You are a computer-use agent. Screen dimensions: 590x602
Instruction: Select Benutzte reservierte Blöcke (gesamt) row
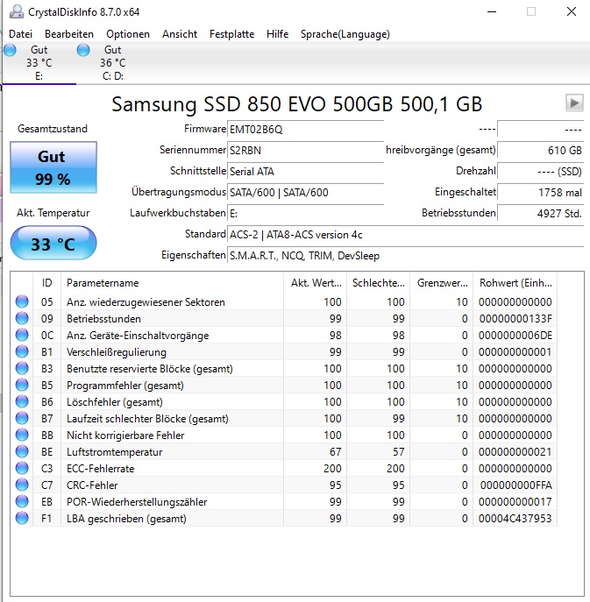(x=284, y=369)
